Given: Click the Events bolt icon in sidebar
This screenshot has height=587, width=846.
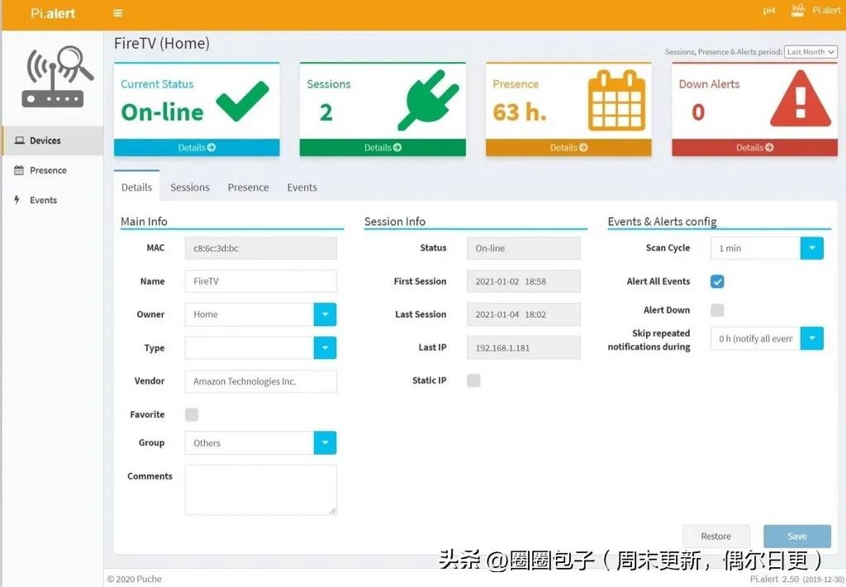Looking at the screenshot, I should 17,200.
